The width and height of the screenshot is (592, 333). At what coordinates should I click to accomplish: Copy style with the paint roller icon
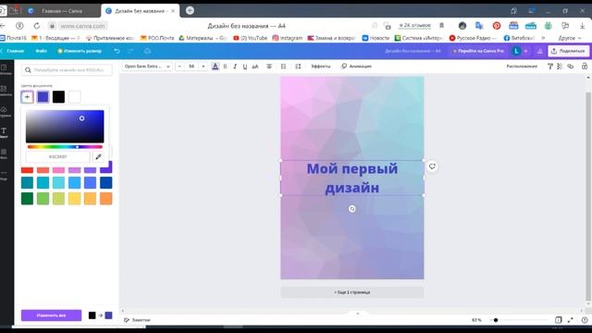point(550,67)
